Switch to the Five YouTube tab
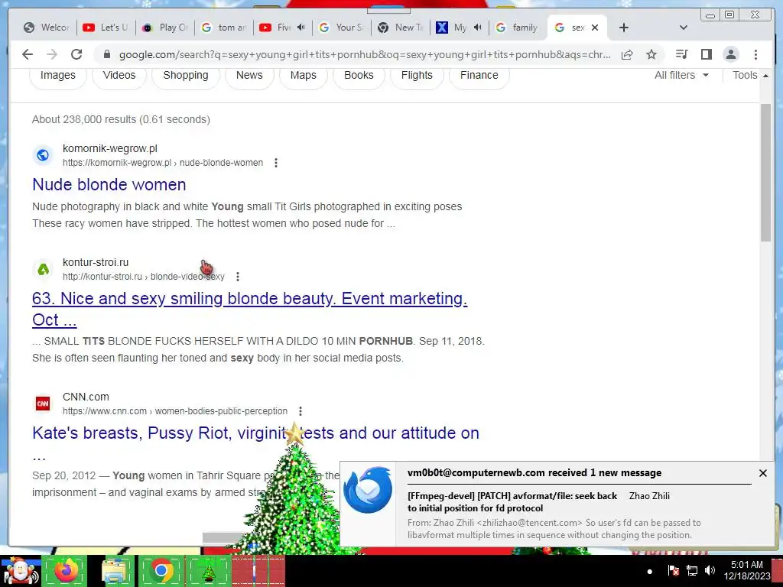Screen dimensions: 783x587 click(275, 28)
